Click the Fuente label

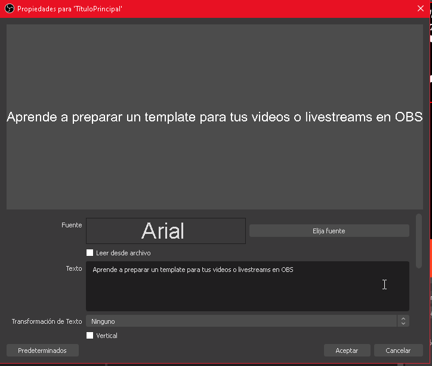pyautogui.click(x=72, y=225)
